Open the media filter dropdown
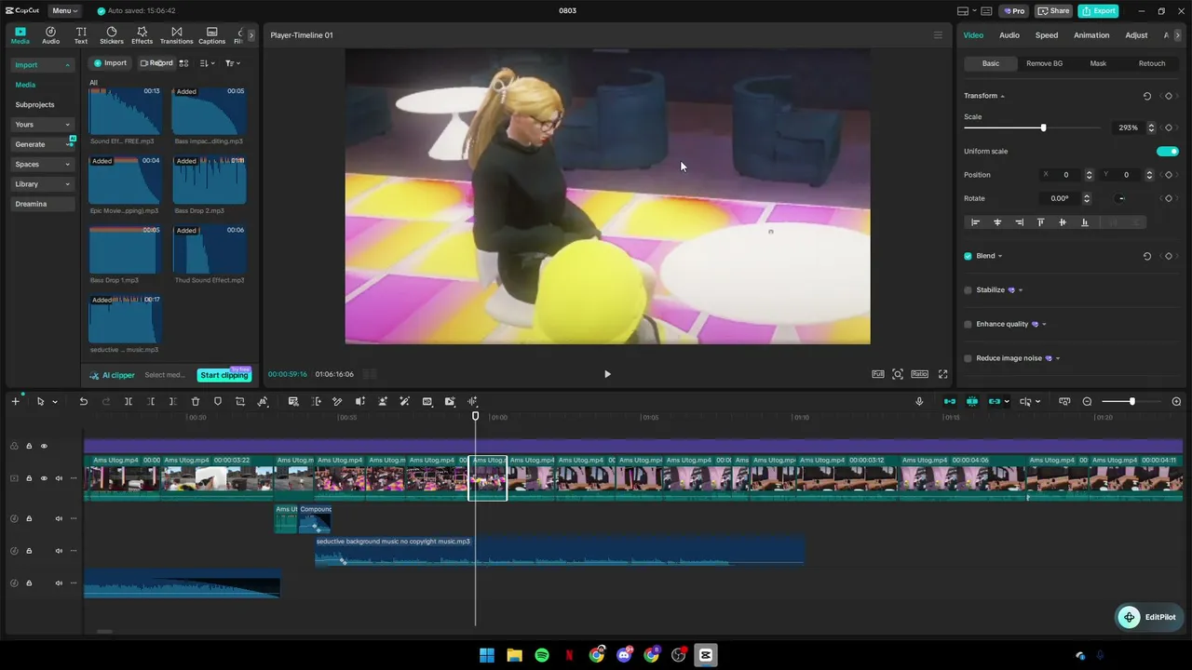The image size is (1192, 670). pyautogui.click(x=233, y=63)
